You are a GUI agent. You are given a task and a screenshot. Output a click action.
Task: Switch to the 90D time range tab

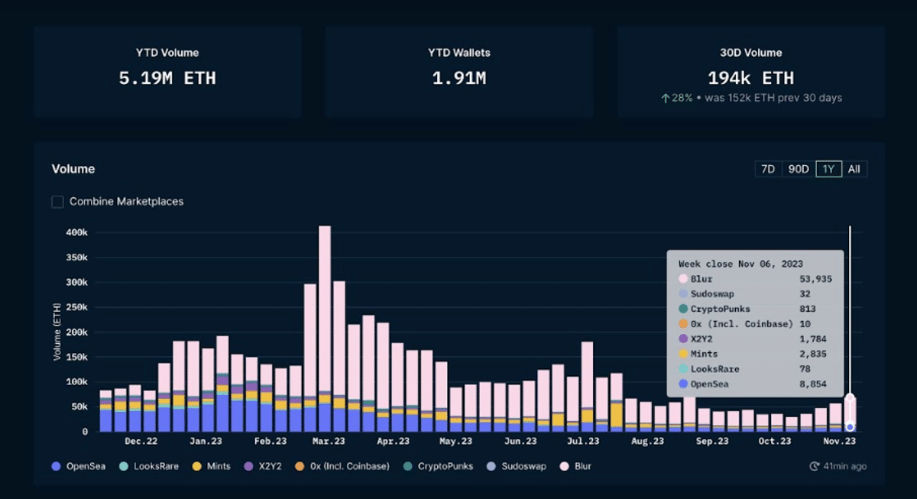[x=798, y=169]
